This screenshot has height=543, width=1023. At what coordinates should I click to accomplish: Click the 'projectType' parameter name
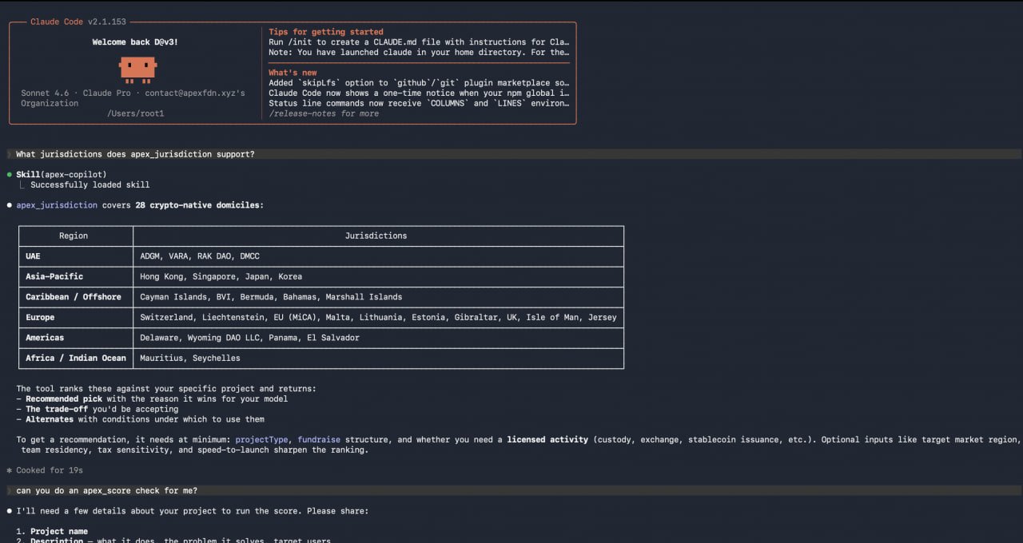(261, 439)
